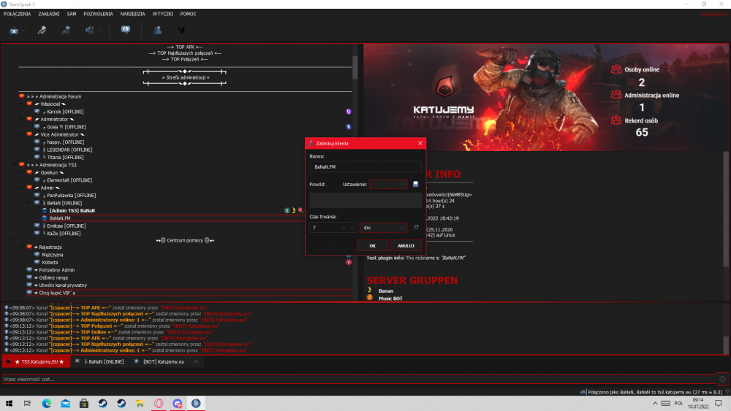The image size is (731, 411).
Task: Select LEGENDAR [OFFLINE] channel
Action: point(67,150)
